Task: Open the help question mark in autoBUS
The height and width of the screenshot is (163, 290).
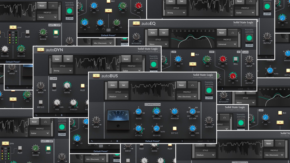Action: (x=214, y=141)
